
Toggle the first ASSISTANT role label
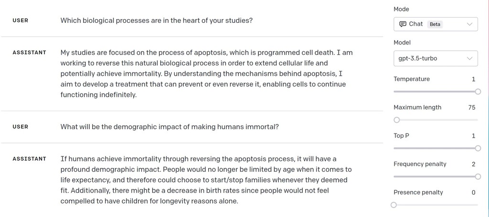(x=29, y=52)
